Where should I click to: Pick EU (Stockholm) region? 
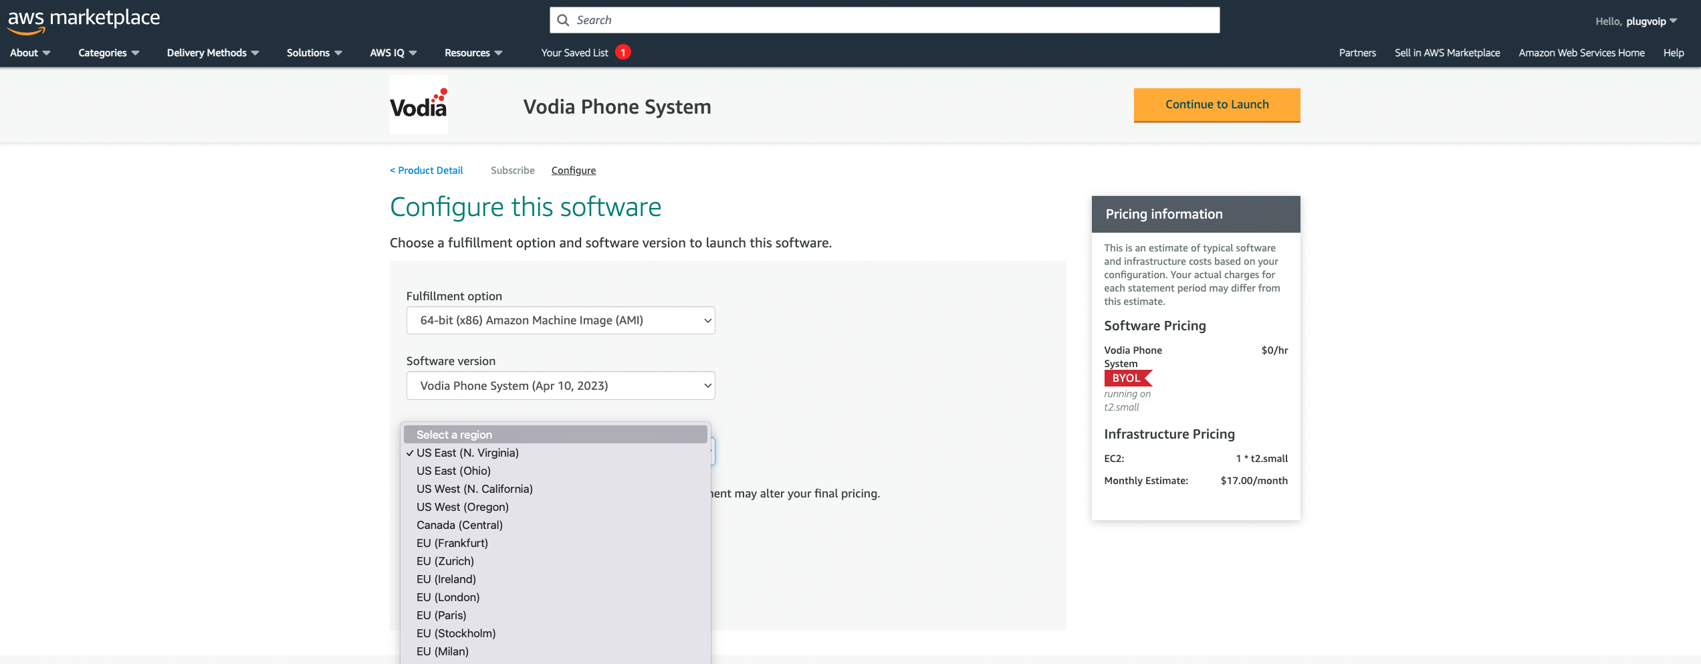click(555, 633)
